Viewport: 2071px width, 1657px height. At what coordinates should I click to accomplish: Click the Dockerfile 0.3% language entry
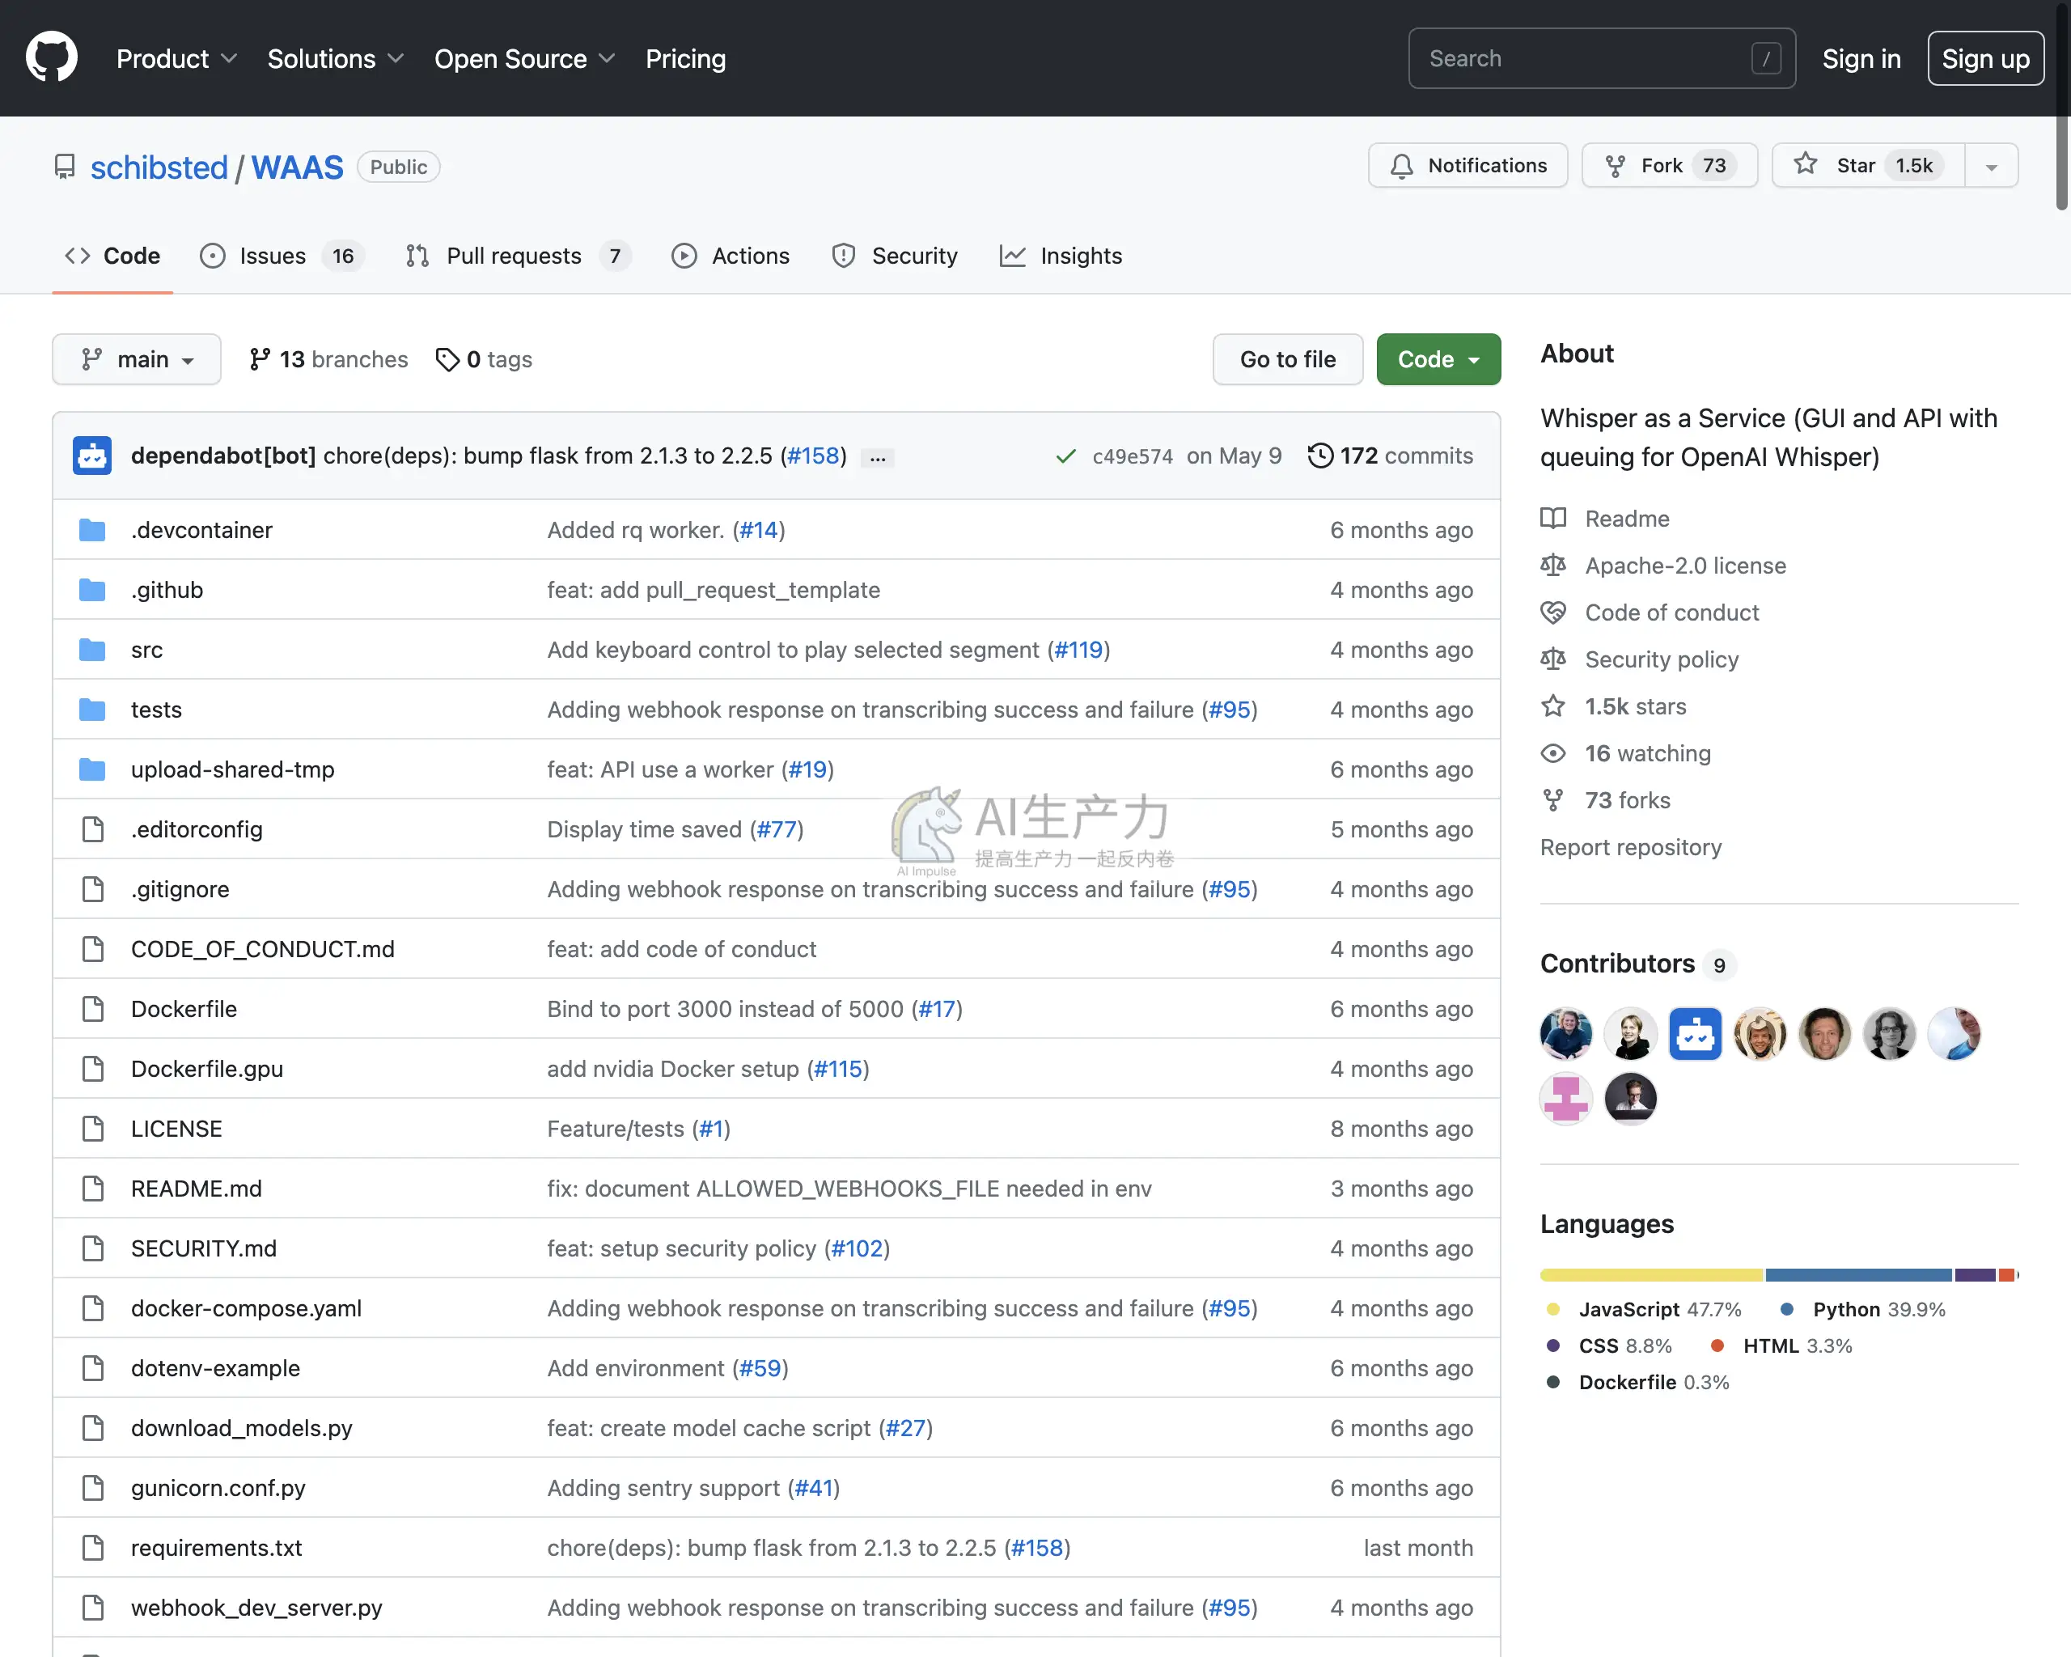tap(1639, 1381)
